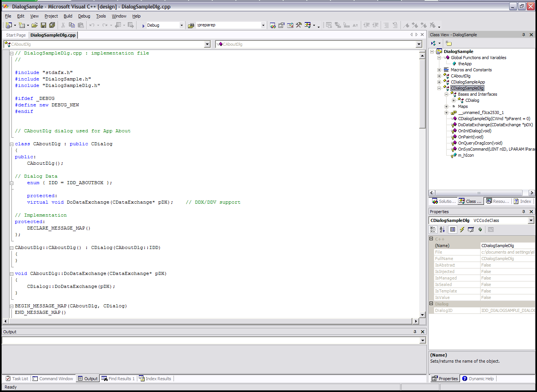Click the New Project toolbar icon

pyautogui.click(x=9, y=25)
